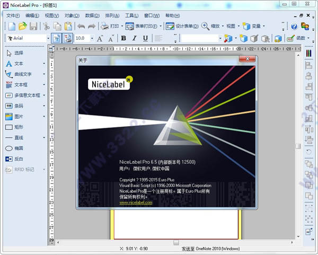Open 表单打印 form print
This screenshot has width=318, height=255.
pyautogui.click(x=142, y=26)
